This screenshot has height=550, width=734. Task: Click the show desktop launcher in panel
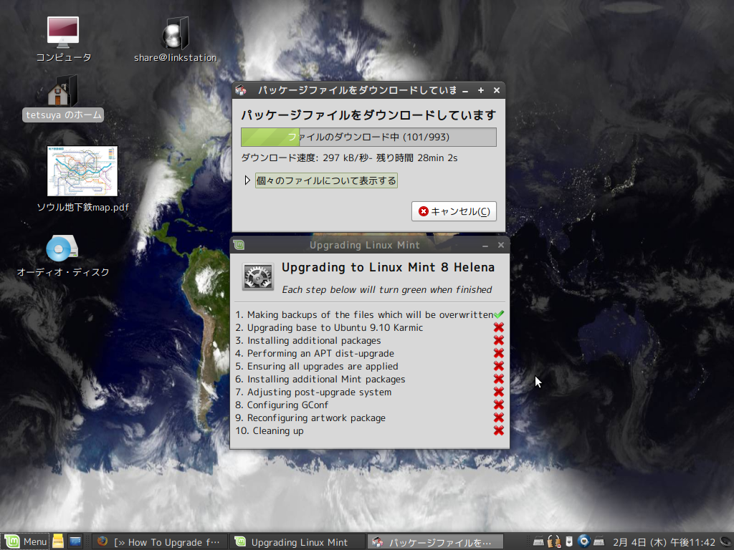(75, 541)
